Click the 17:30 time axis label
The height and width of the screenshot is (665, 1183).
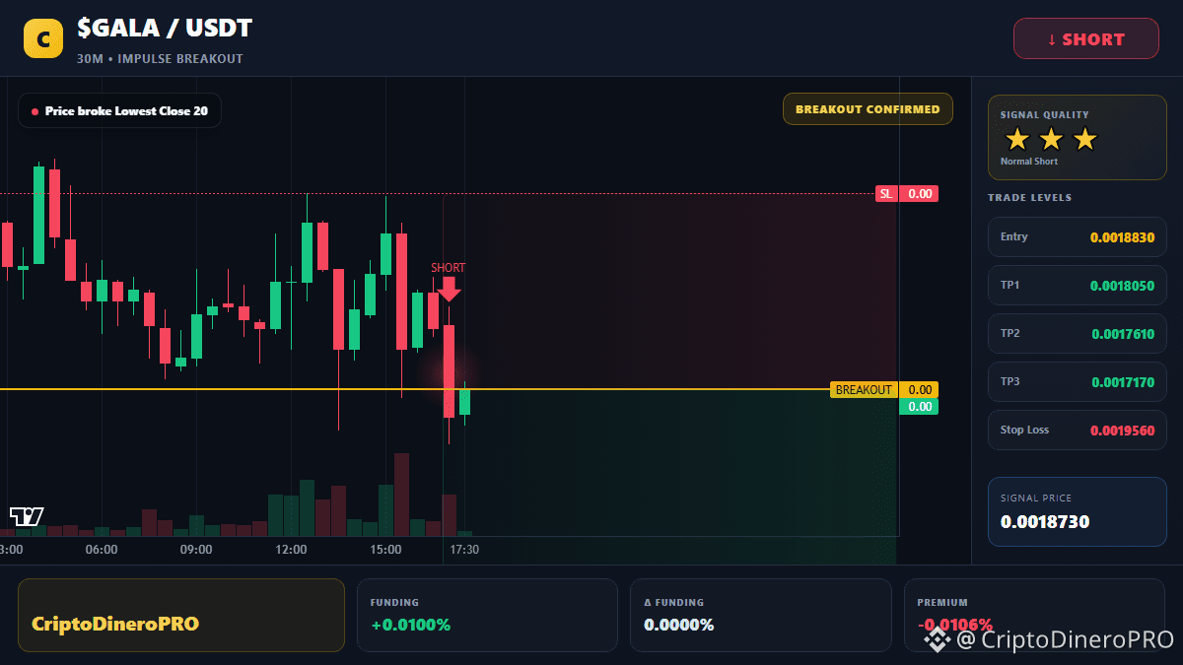464,550
